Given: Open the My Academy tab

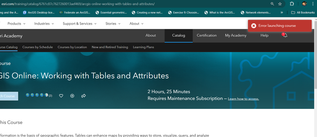Looking at the screenshot, I should [x=236, y=35].
